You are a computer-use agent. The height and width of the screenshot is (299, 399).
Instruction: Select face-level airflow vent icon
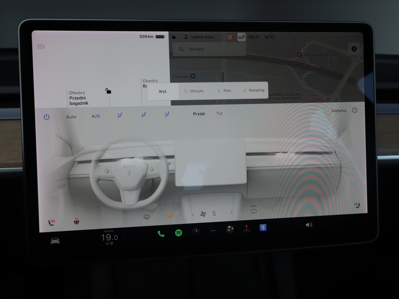tap(120, 115)
